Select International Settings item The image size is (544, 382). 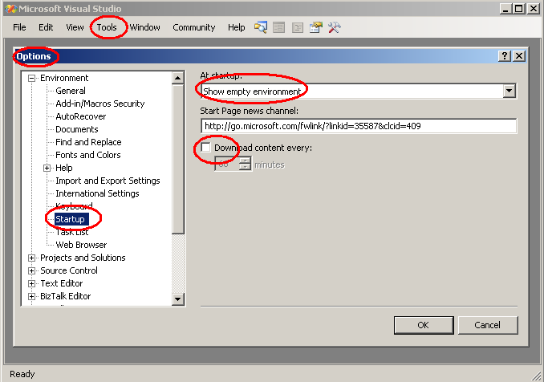coord(98,193)
